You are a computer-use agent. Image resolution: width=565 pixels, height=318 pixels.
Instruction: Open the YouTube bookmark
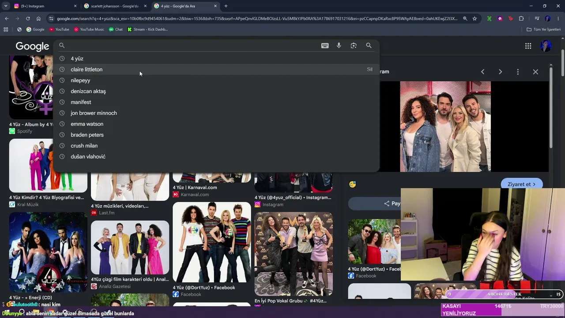59,30
